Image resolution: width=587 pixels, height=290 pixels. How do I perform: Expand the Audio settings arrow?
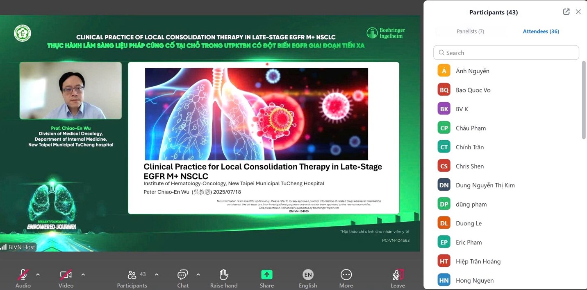(38, 274)
